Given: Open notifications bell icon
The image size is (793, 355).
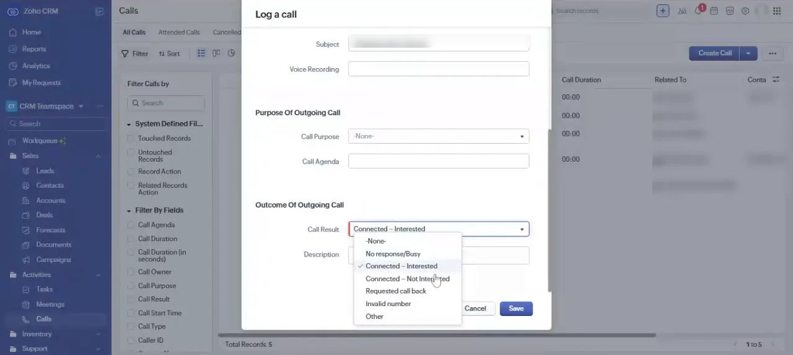Looking at the screenshot, I should [698, 11].
